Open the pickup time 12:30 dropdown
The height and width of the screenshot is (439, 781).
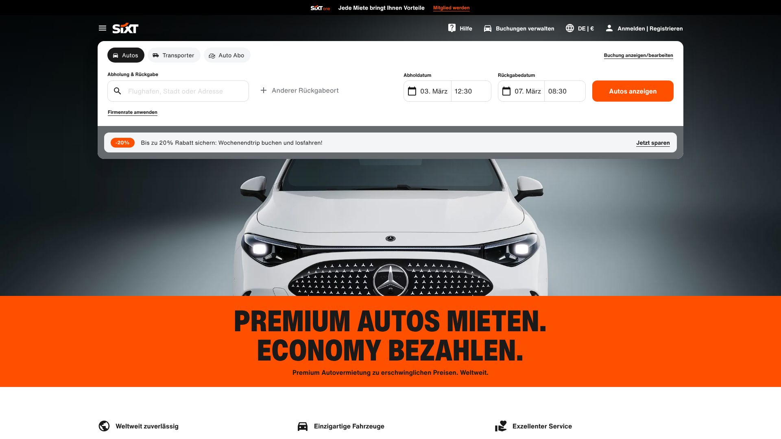click(x=471, y=91)
